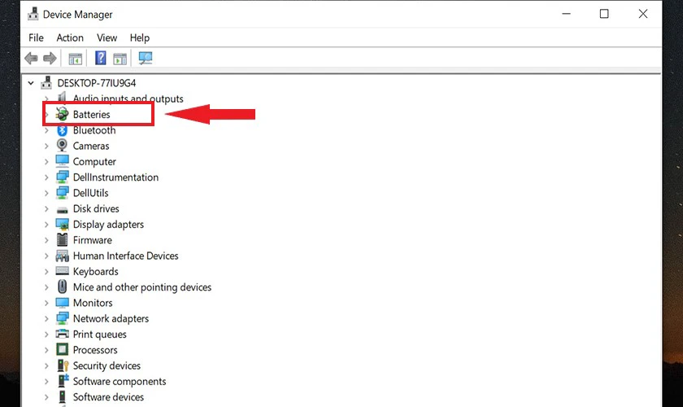Click the Cameras webcam icon

(63, 145)
